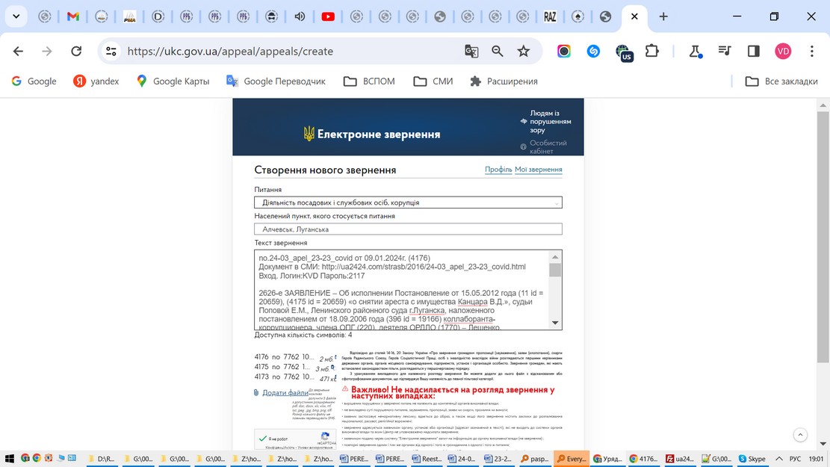Open the Расширения bookmark
This screenshot has height=467, width=830.
(504, 81)
